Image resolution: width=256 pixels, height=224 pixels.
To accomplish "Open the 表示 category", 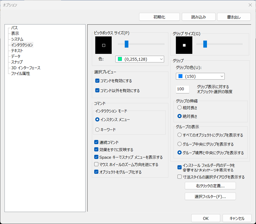I will (x=15, y=34).
